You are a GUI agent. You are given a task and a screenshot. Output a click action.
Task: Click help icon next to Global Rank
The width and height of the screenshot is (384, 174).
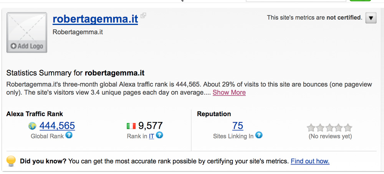pos(69,135)
